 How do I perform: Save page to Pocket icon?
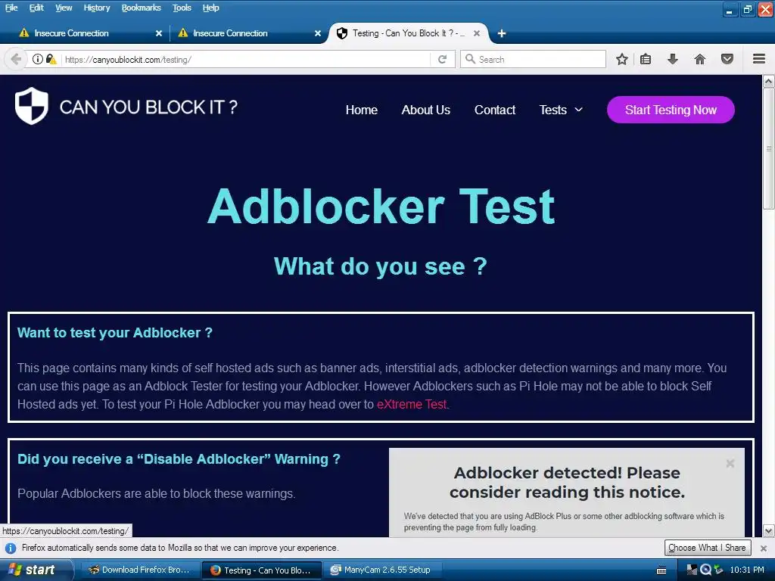pyautogui.click(x=727, y=59)
